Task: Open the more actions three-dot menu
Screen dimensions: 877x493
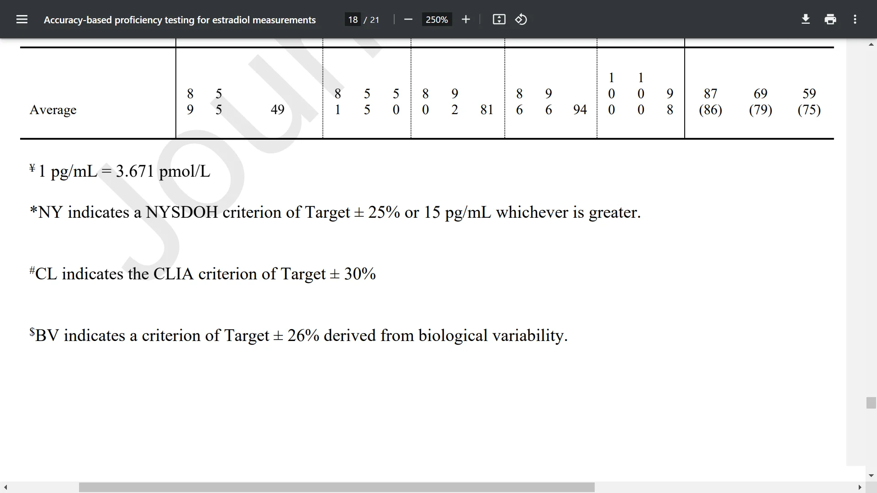Action: (x=855, y=19)
